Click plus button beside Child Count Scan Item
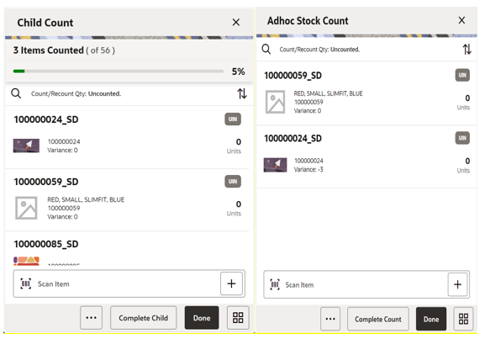 click(231, 283)
